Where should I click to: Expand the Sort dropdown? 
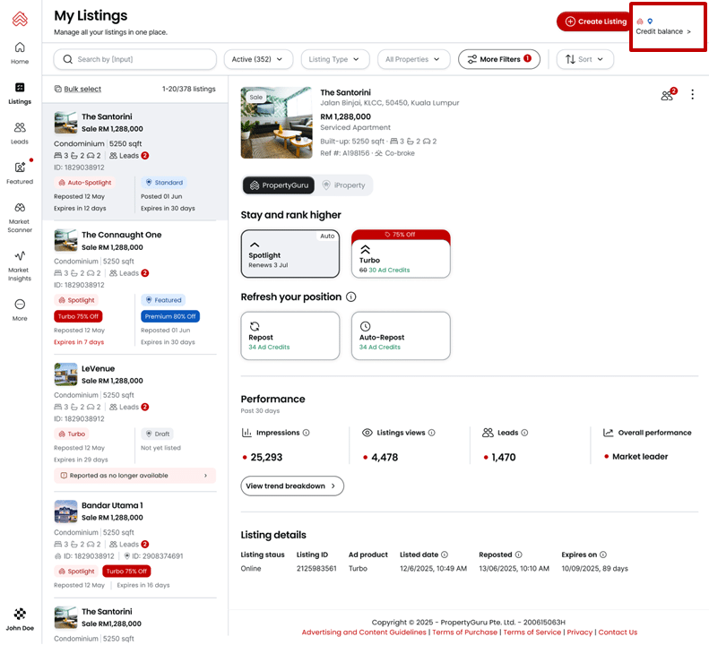point(584,59)
